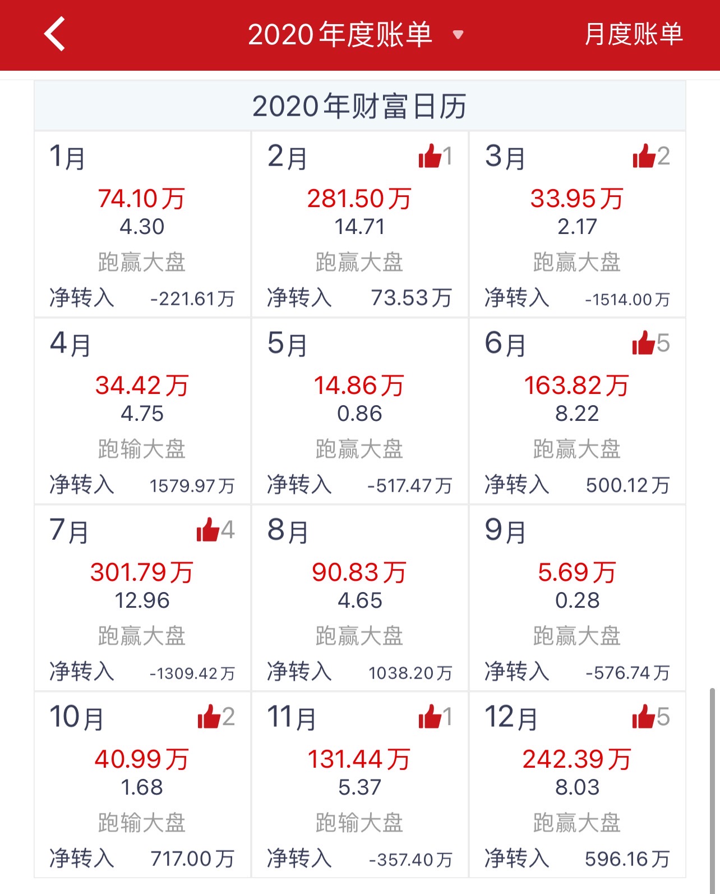Tap the back arrow icon

click(x=55, y=34)
